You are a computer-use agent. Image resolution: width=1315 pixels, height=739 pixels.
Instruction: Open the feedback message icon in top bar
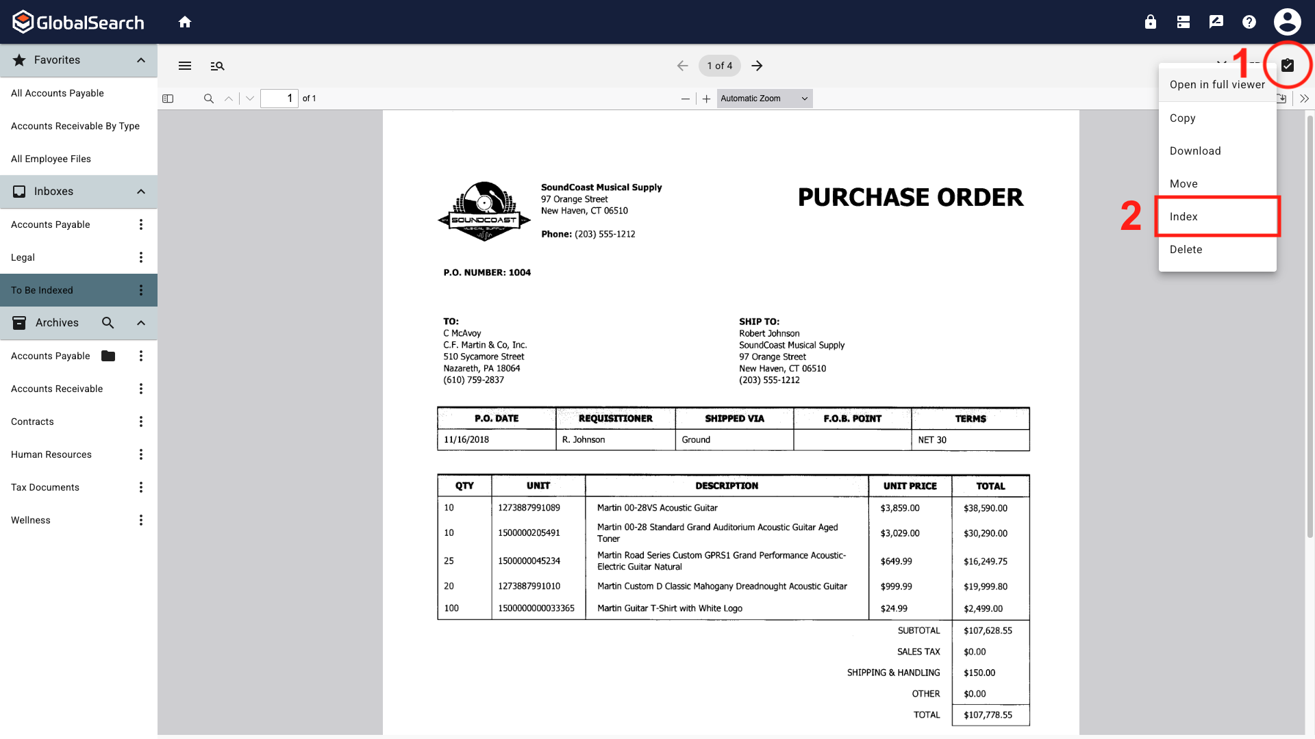[x=1216, y=21]
